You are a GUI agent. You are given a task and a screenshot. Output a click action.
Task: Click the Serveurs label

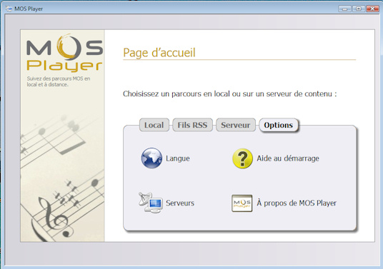click(180, 203)
